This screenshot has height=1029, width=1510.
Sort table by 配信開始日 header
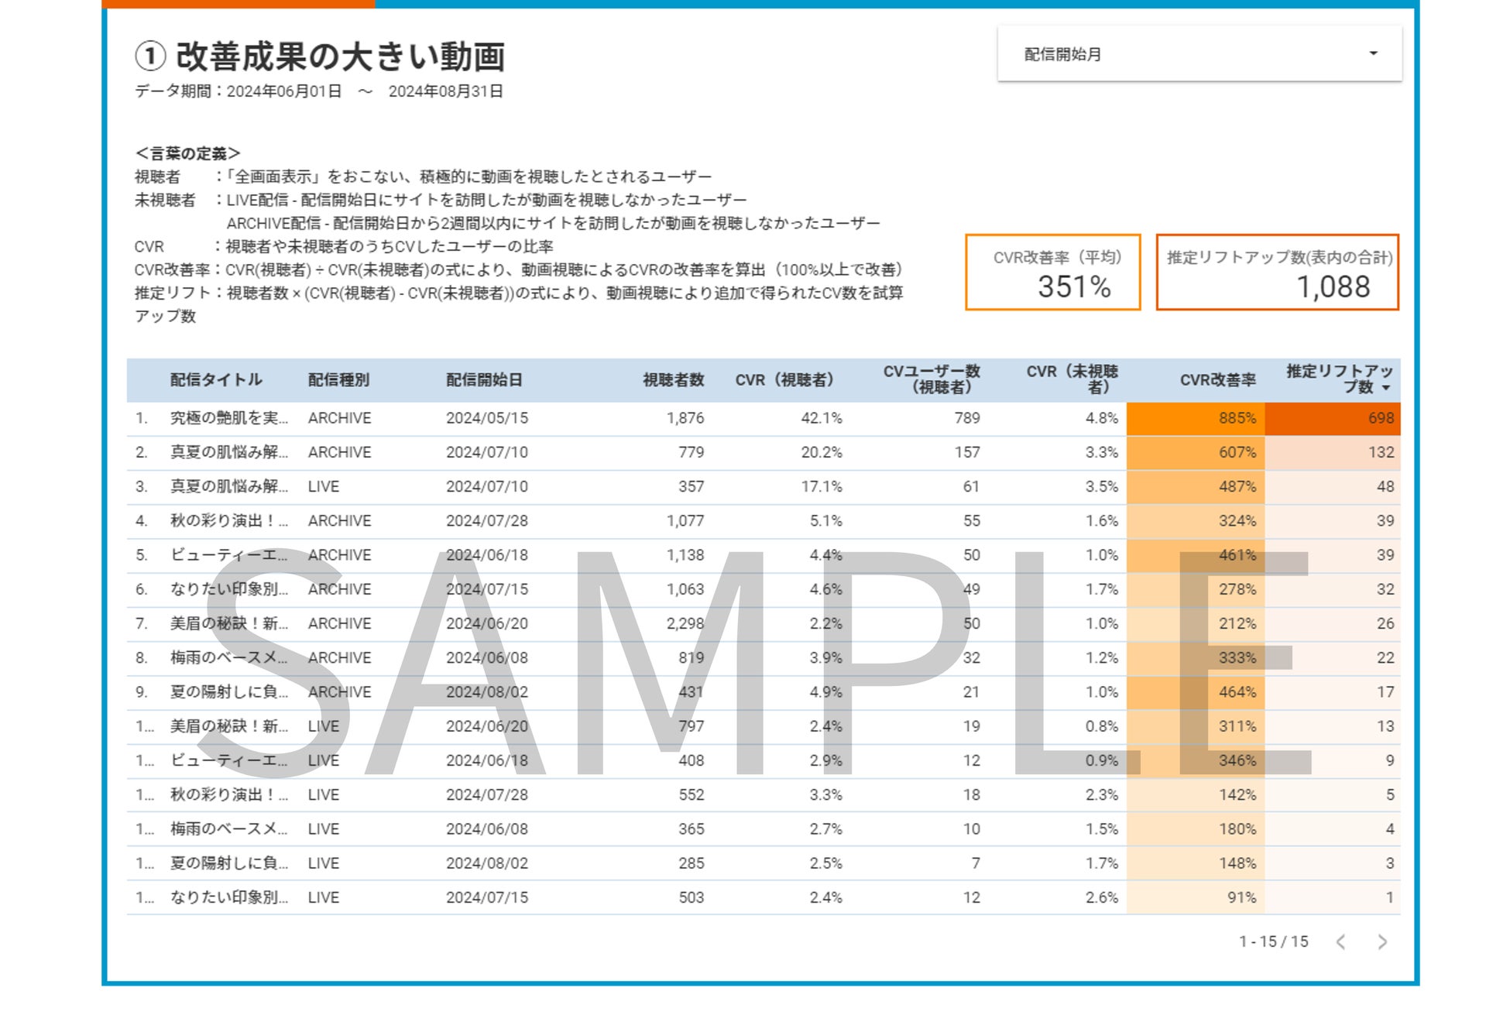484,379
